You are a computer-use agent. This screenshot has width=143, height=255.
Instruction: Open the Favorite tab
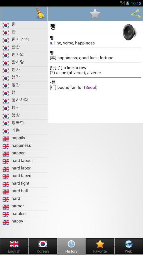[100, 246]
